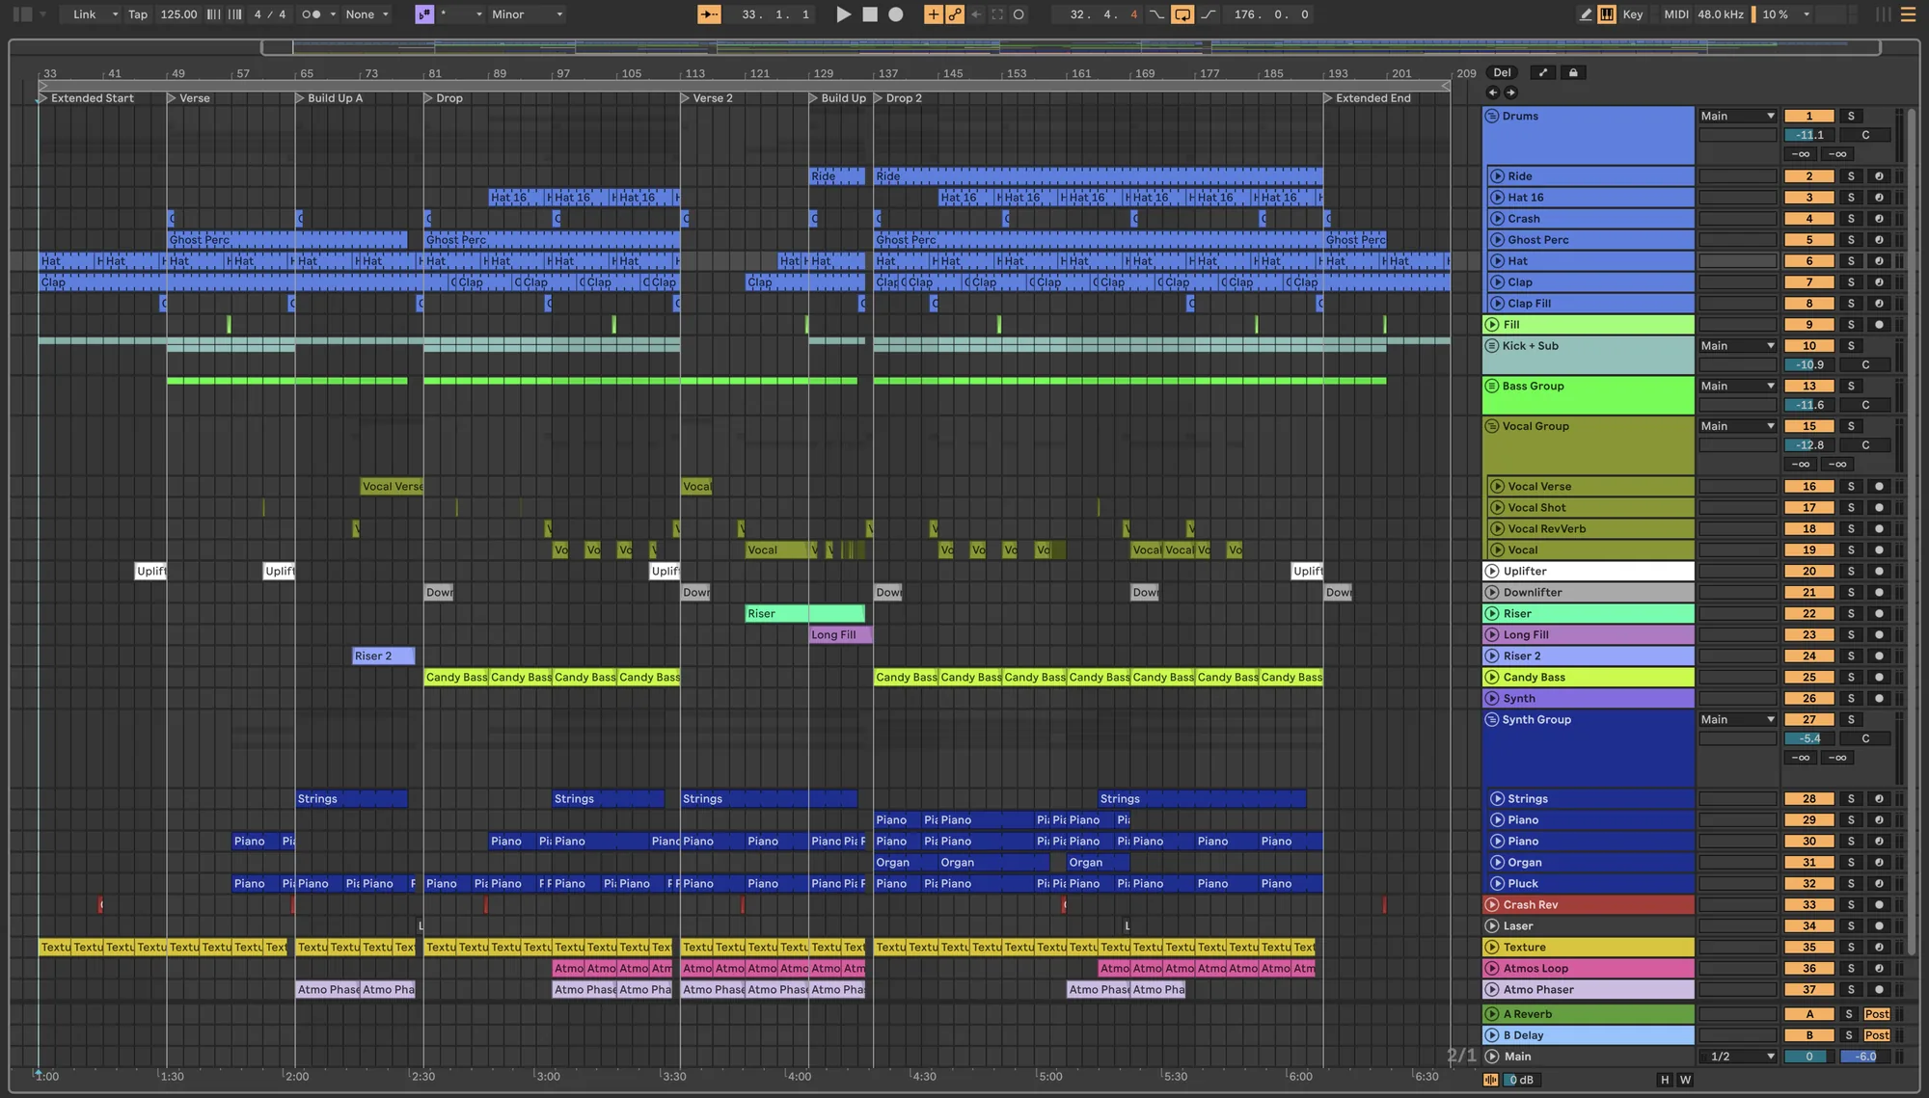Viewport: 1929px width, 1098px height.
Task: Unfold the Ride track
Action: click(1497, 176)
